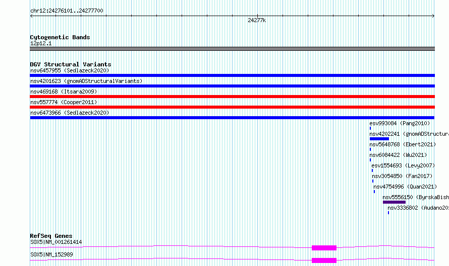The height and width of the screenshot is (266, 449).
Task: Click the 24277k ruler tick label
Action: pos(257,20)
